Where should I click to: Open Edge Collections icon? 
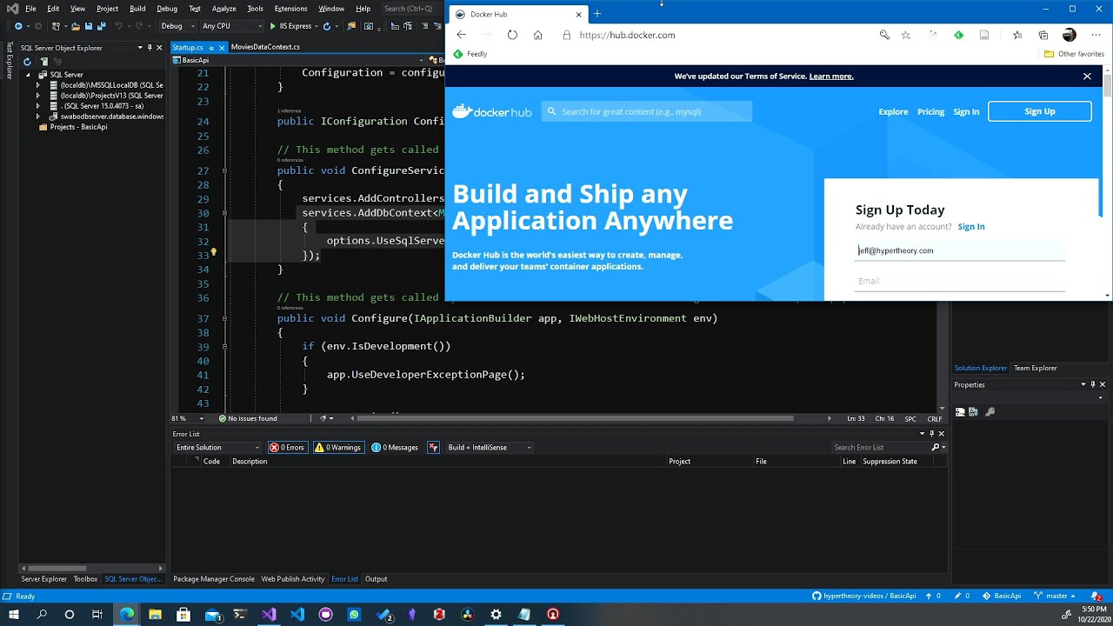[x=1043, y=35]
